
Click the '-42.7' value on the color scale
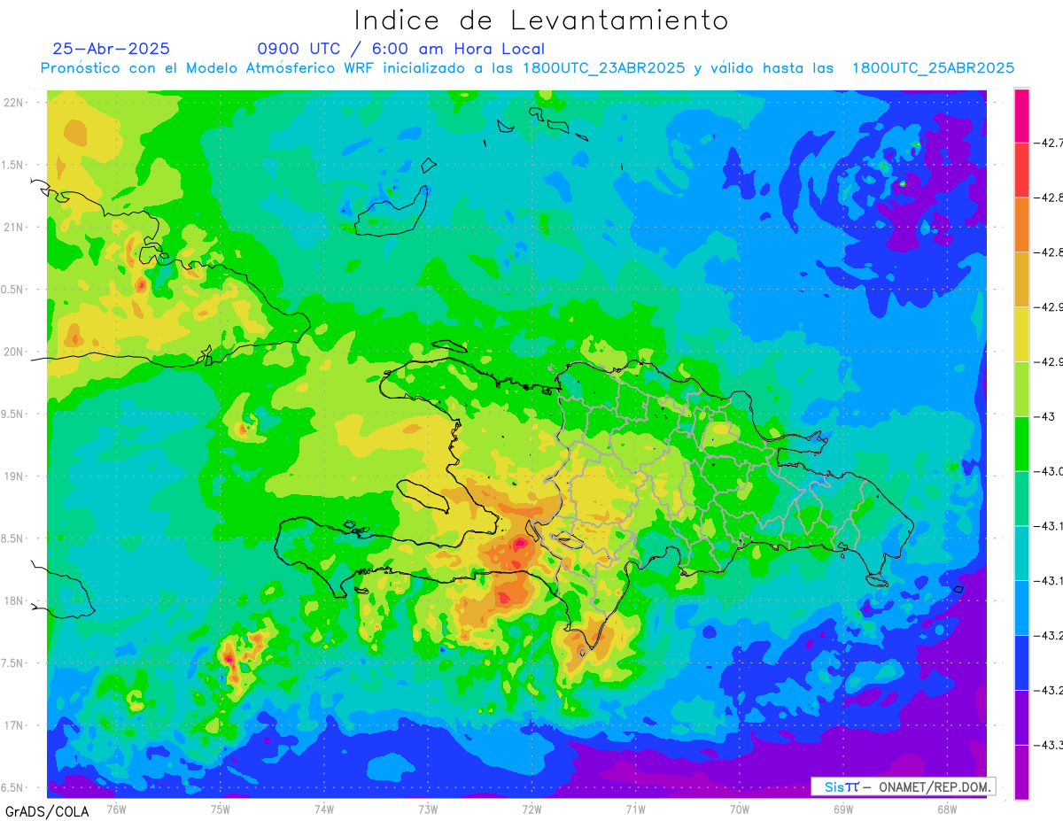tap(1051, 143)
